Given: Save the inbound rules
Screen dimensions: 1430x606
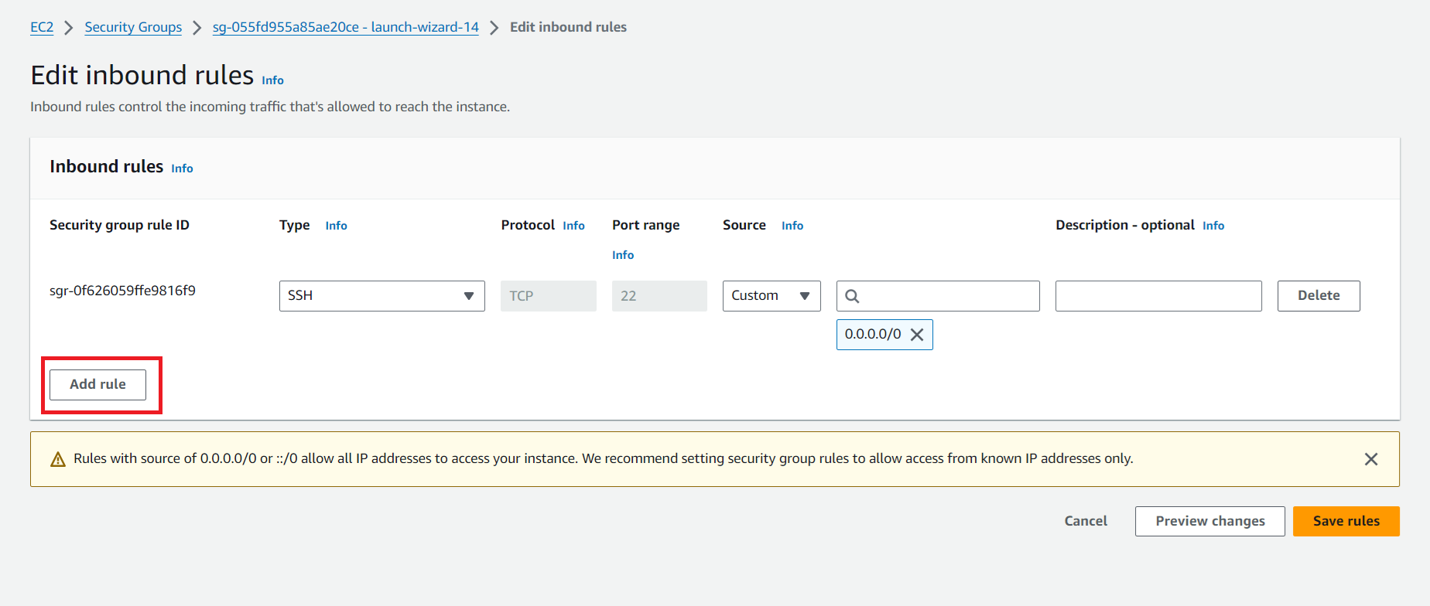Looking at the screenshot, I should click(1346, 521).
